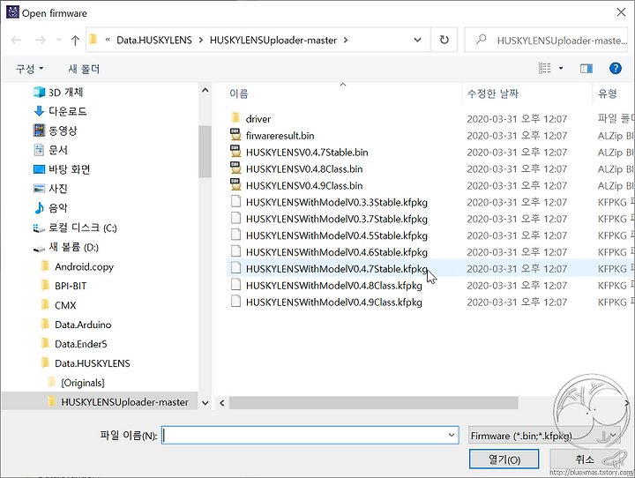Select 새 볼륨 (D:) drive
The width and height of the screenshot is (635, 478).
pos(66,247)
